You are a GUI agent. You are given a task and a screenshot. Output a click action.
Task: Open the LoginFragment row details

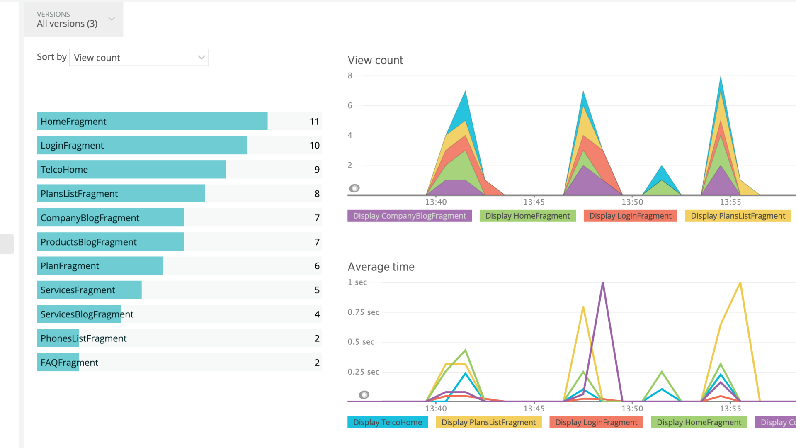point(141,145)
